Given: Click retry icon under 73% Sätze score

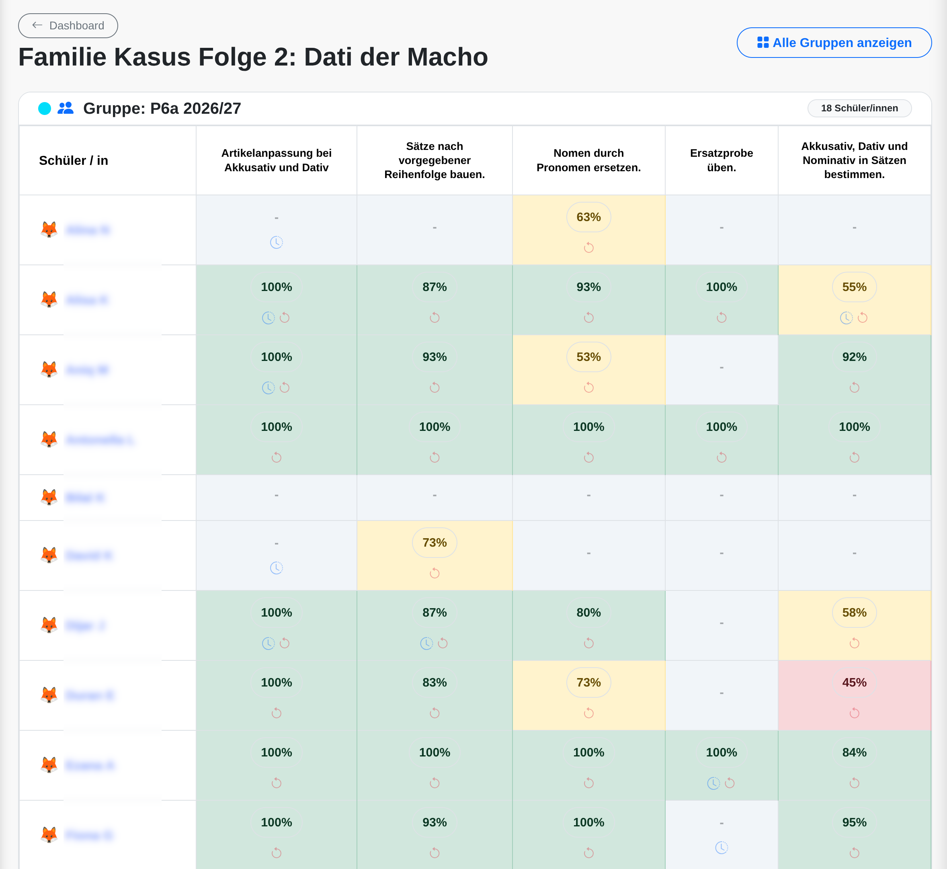Looking at the screenshot, I should [435, 573].
